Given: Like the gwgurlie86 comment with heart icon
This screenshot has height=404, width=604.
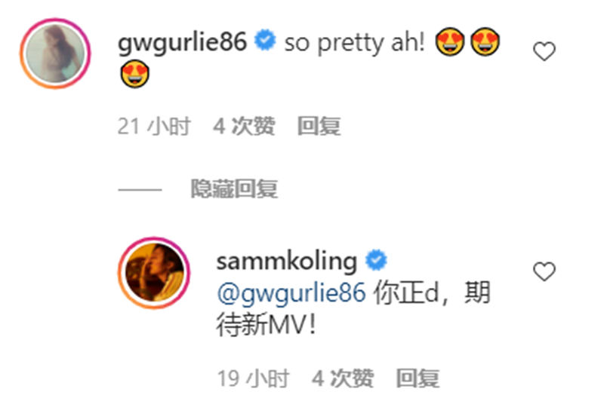Looking at the screenshot, I should point(544,50).
